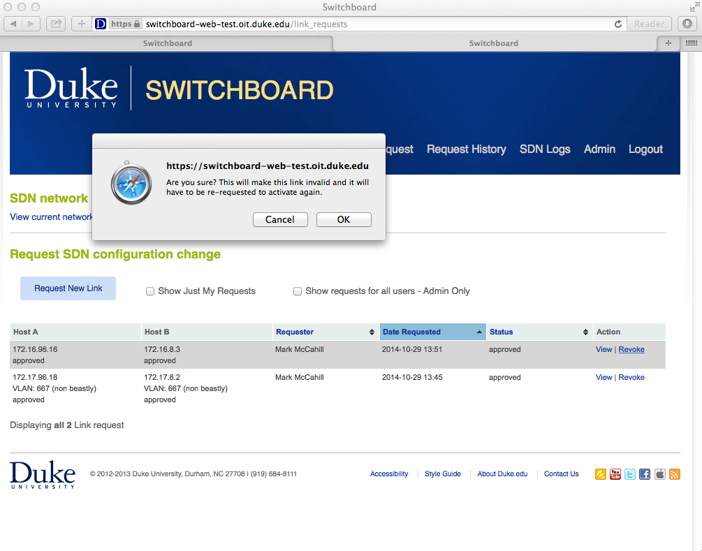View the 172.17.96.18 link request
This screenshot has width=702, height=551.
(x=604, y=377)
